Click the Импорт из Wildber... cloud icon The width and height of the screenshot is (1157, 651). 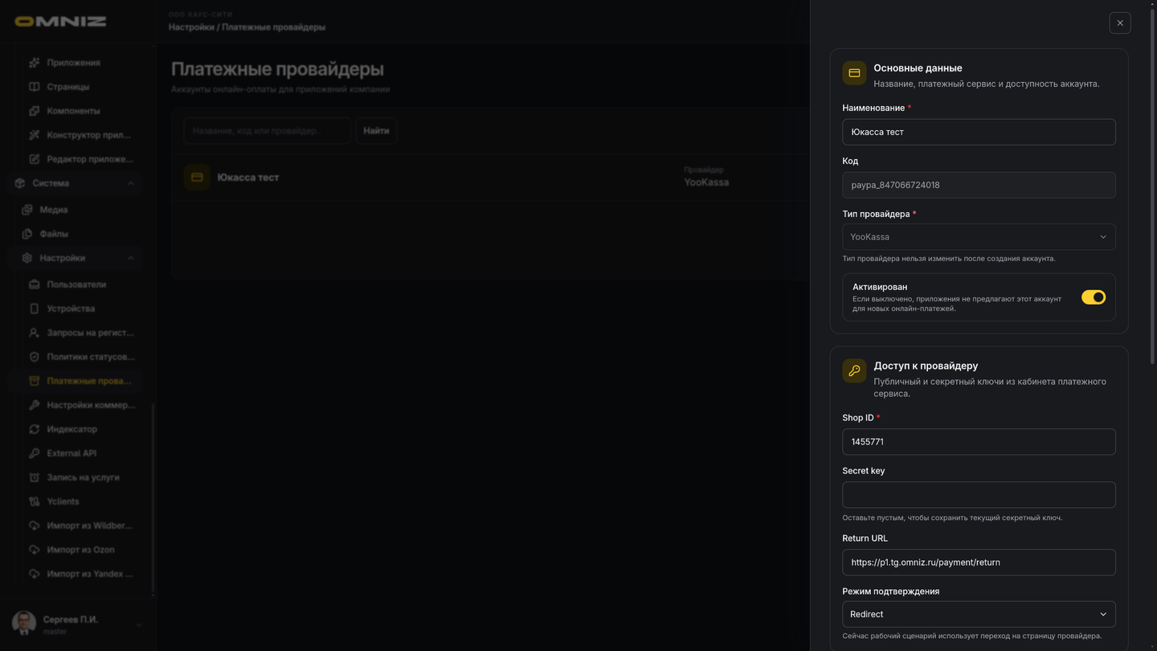[x=34, y=526]
